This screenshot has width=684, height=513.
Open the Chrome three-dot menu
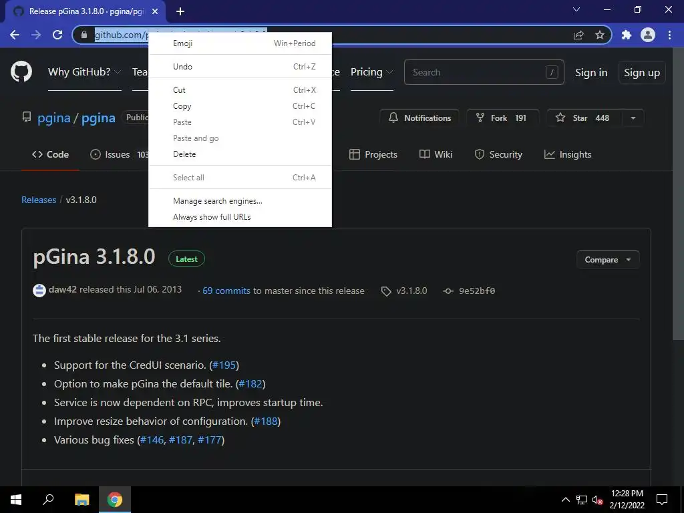coord(669,35)
